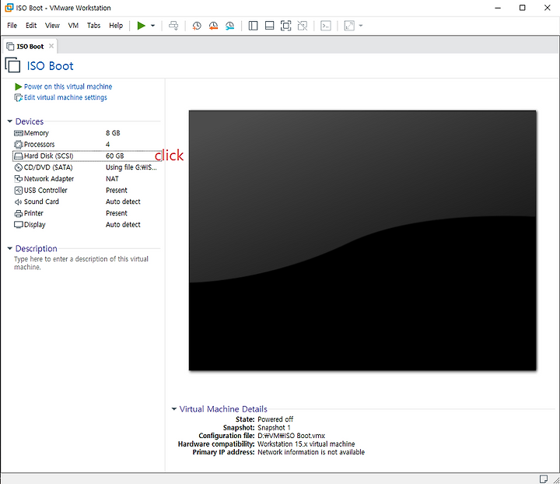Screen dimensions: 560x484
Task: Collapse the Description section
Action: tap(10, 248)
